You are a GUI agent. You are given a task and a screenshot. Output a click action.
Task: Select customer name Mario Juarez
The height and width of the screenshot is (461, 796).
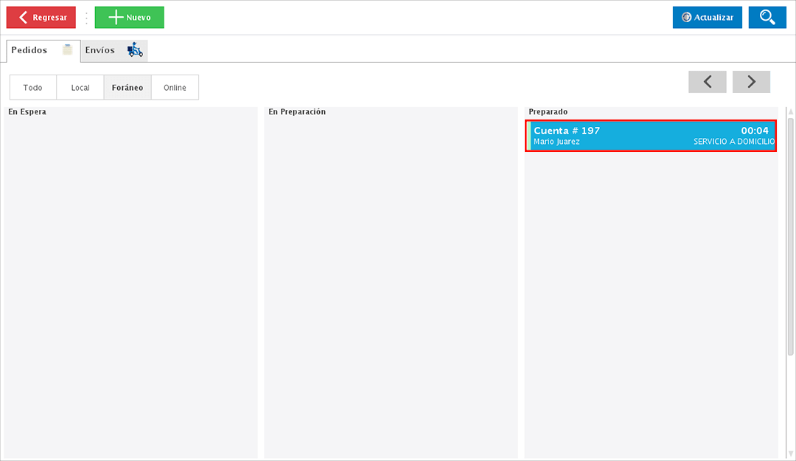click(x=556, y=142)
